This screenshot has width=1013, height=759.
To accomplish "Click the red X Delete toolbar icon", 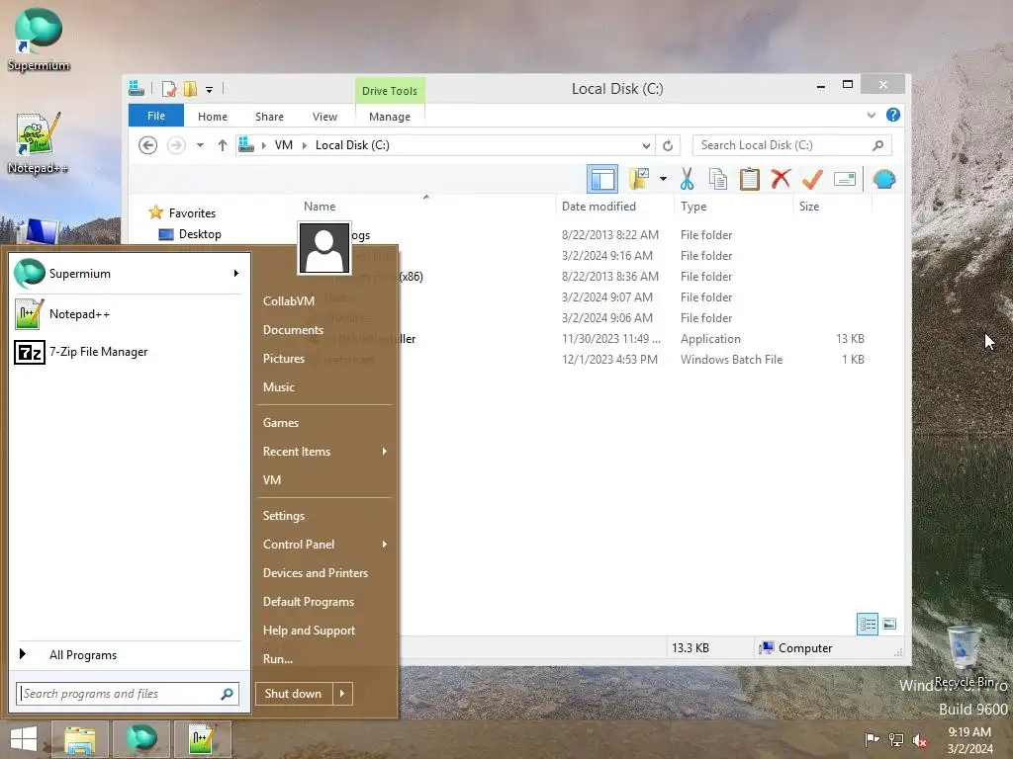I will coord(781,178).
